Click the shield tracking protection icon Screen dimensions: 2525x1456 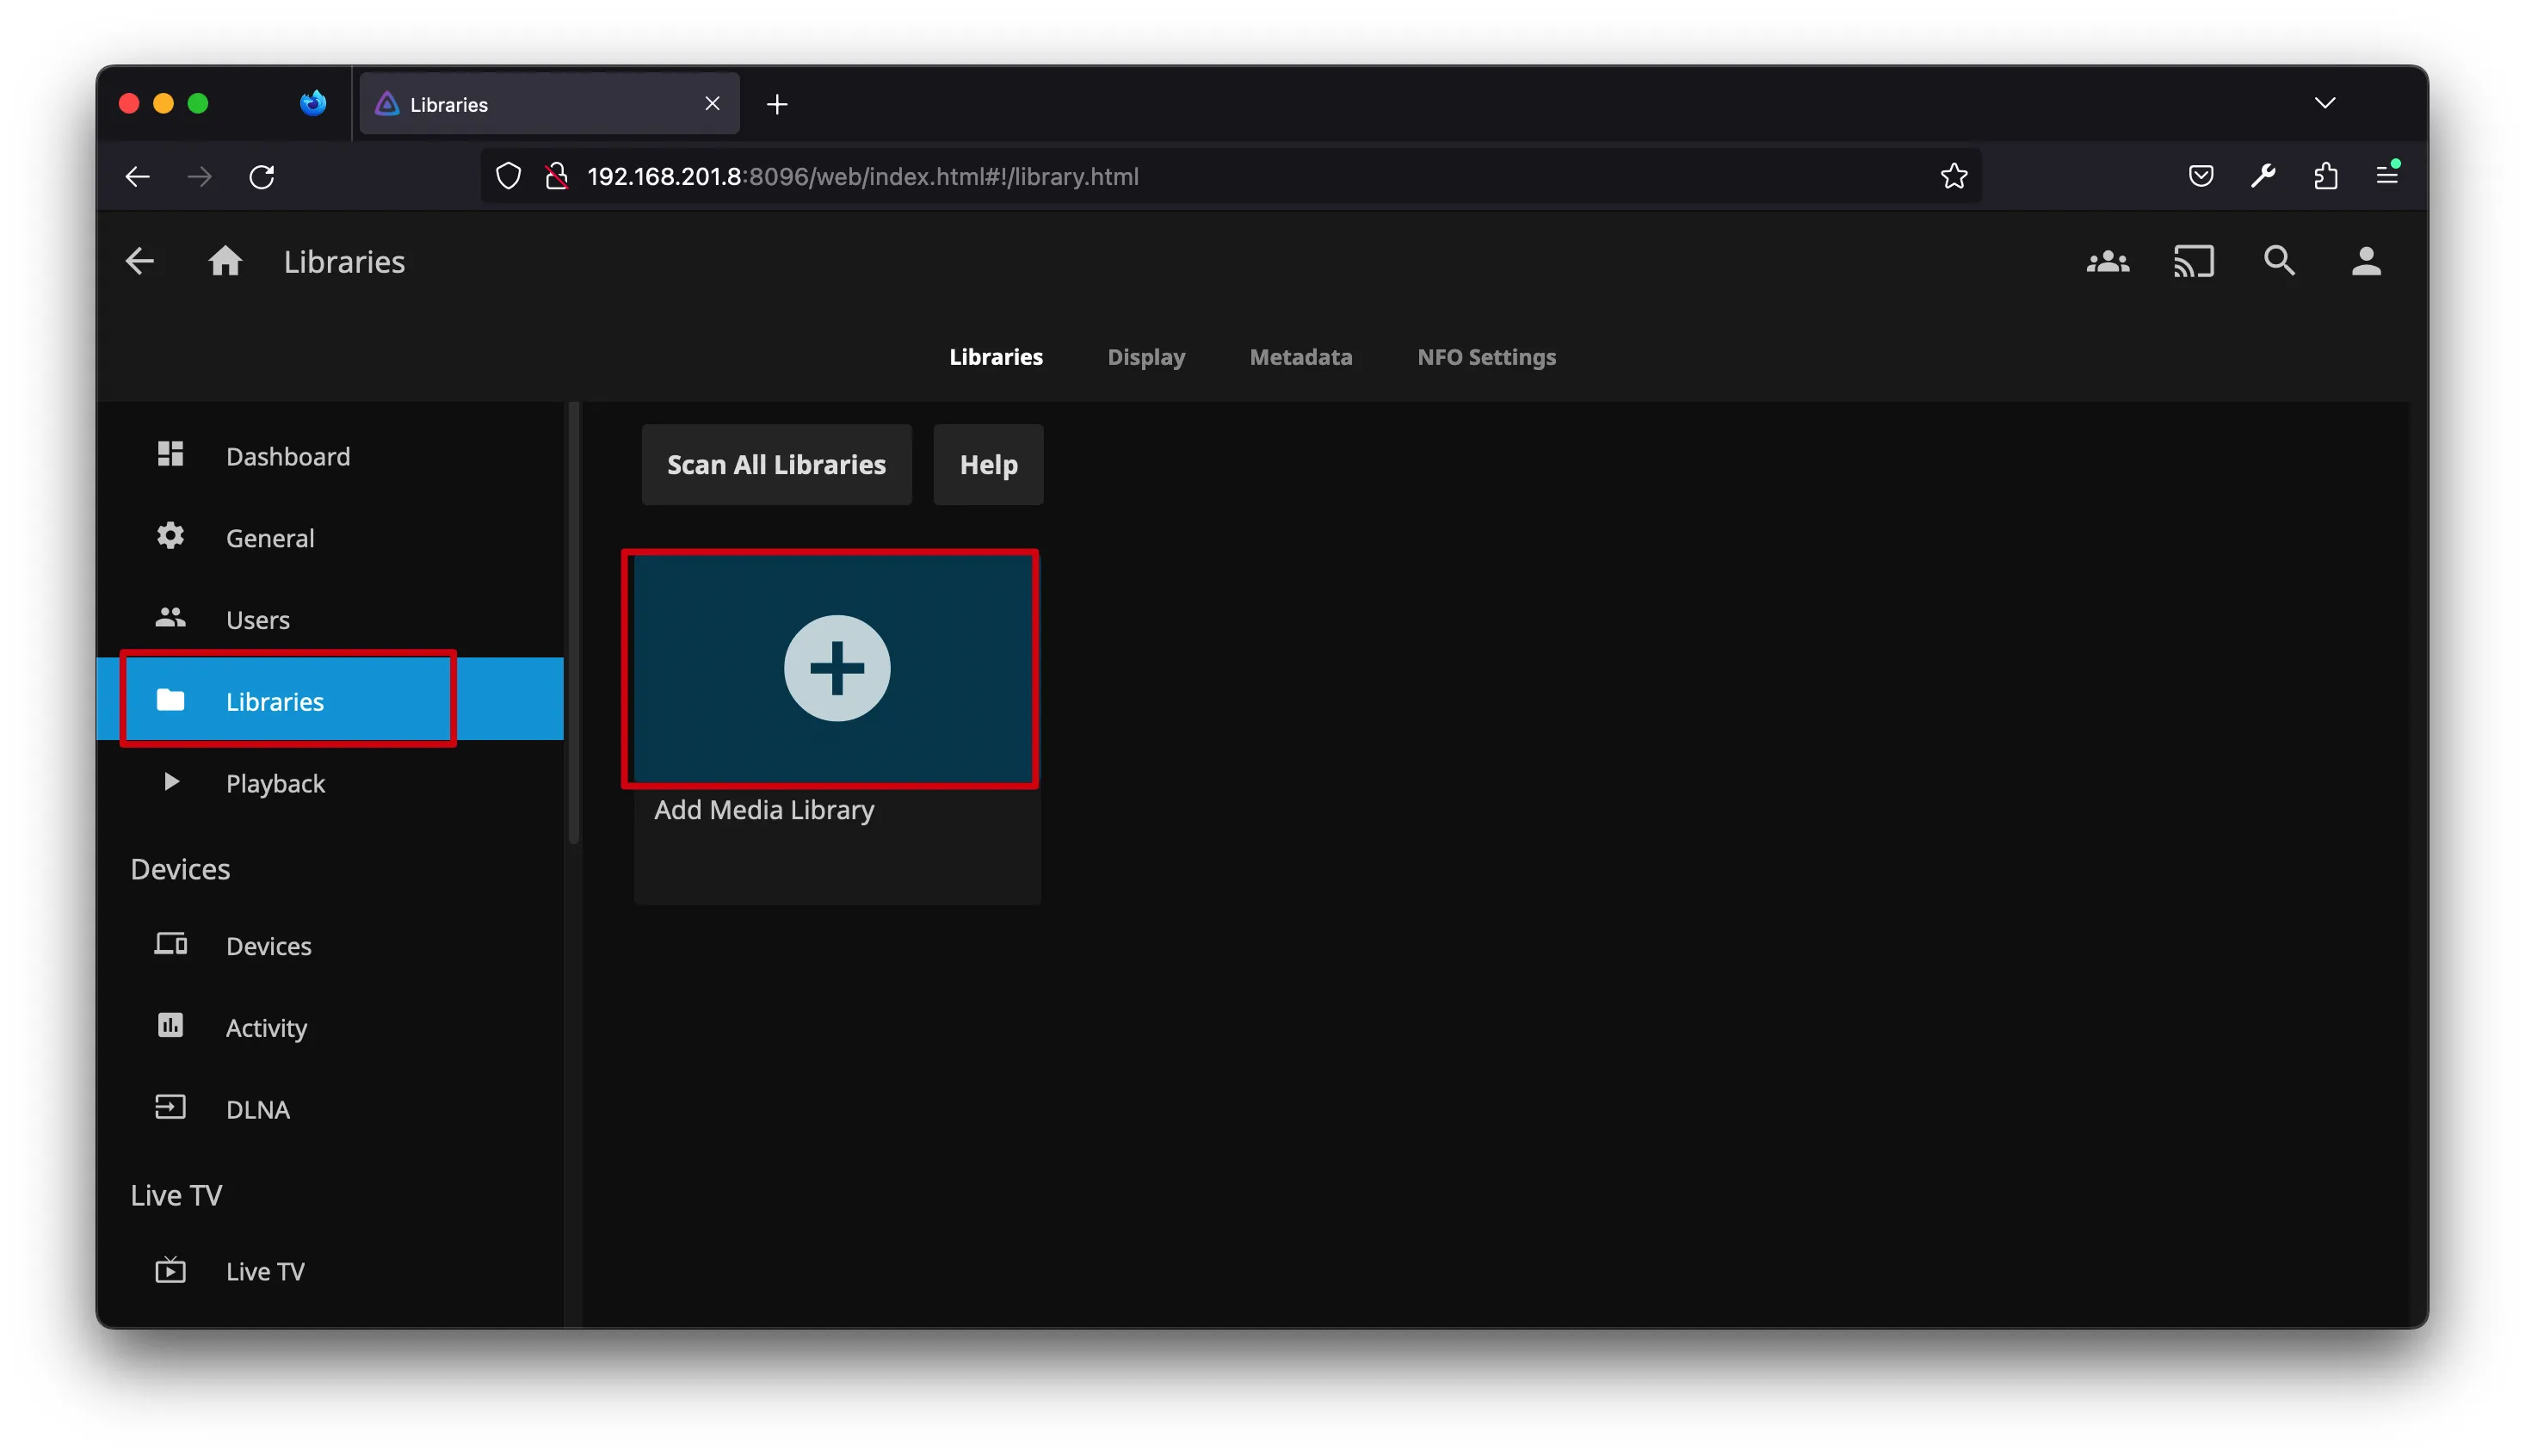508,176
